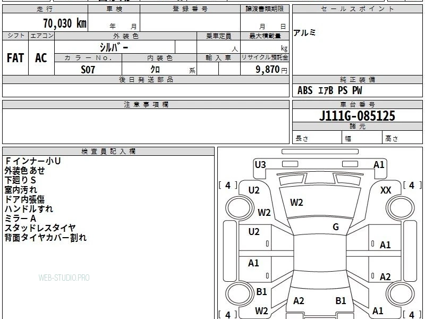Select the ABS エアB PS PW equipment text
This screenshot has width=425, height=319.
[329, 90]
